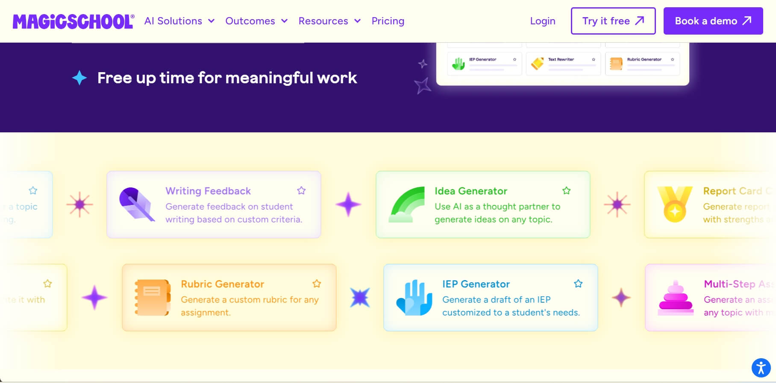
Task: Favorite the Writing Feedback tool star
Action: [301, 190]
